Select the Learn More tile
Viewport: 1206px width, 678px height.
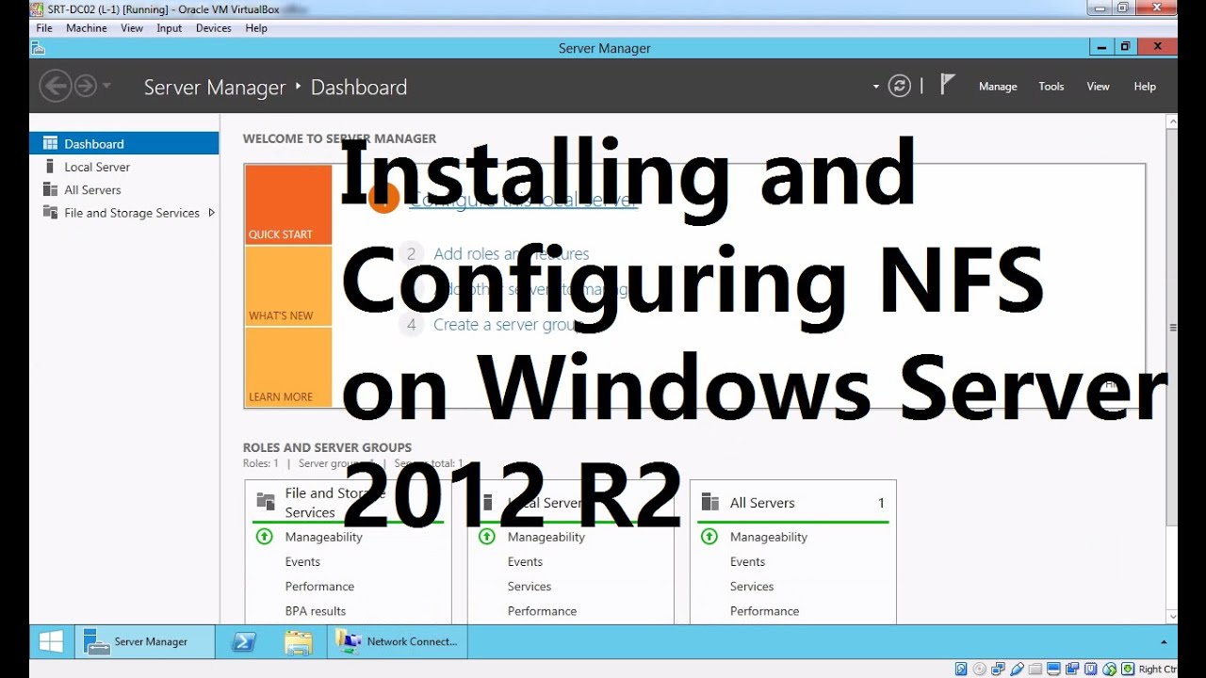(x=288, y=367)
